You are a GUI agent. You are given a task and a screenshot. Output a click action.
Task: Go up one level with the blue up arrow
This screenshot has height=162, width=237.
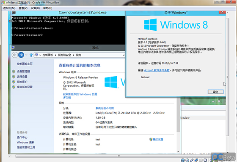[31, 55]
